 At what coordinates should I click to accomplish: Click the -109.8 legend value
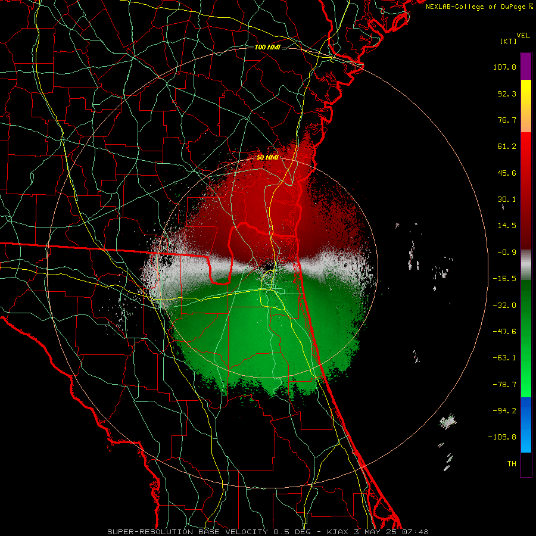tap(502, 437)
